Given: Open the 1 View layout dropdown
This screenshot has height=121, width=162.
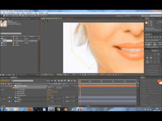Looking at the screenshot, I should pos(103,75).
